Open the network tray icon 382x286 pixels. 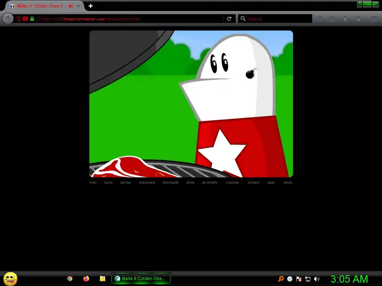tap(308, 279)
